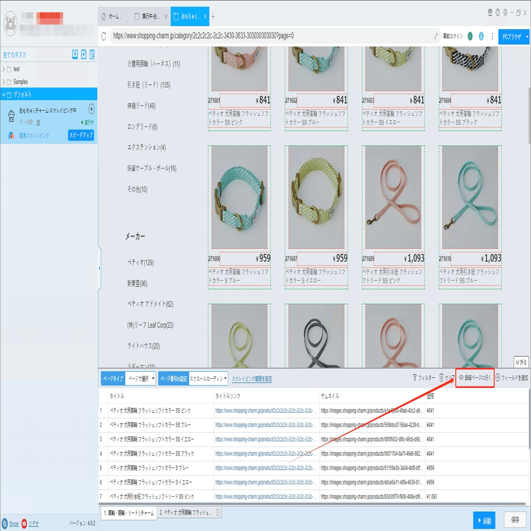This screenshot has height=531, width=531.
Task: Open help question mark icon
Action: (x=498, y=12)
